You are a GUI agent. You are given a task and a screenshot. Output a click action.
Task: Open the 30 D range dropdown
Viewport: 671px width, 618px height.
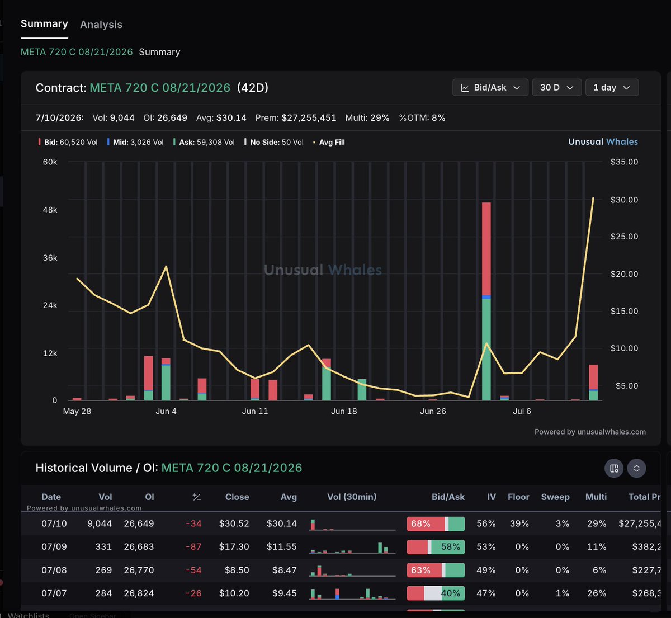(x=556, y=87)
